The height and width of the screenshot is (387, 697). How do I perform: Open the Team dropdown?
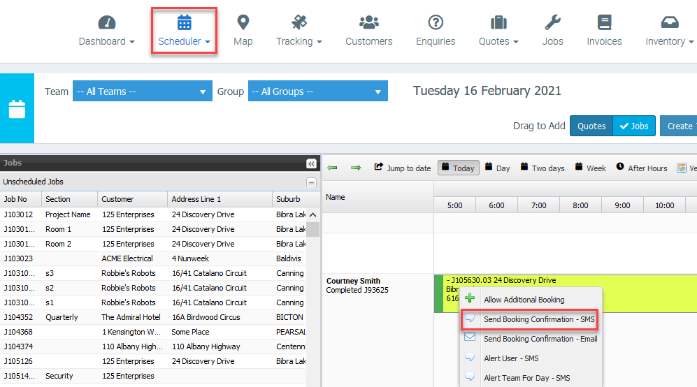click(x=142, y=92)
